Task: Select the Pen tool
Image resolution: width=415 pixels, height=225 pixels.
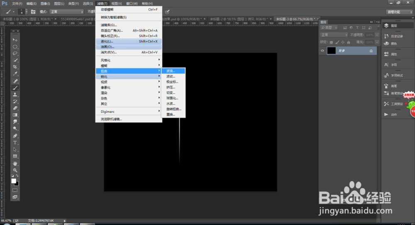Action: 15,136
